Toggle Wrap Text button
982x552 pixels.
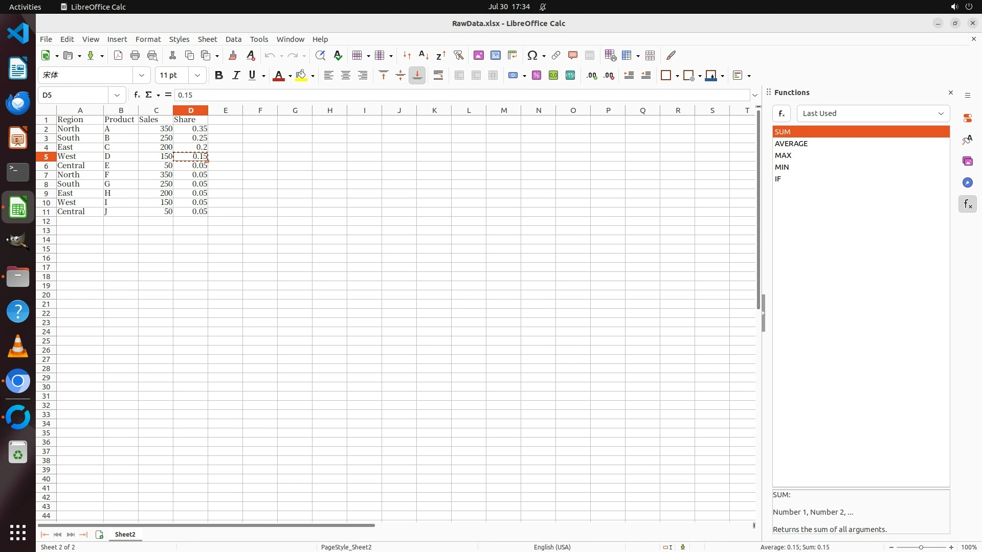[x=438, y=76]
